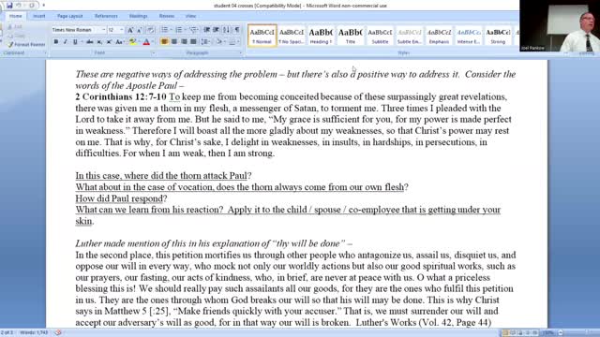Select Align Text Left

[x=165, y=41]
